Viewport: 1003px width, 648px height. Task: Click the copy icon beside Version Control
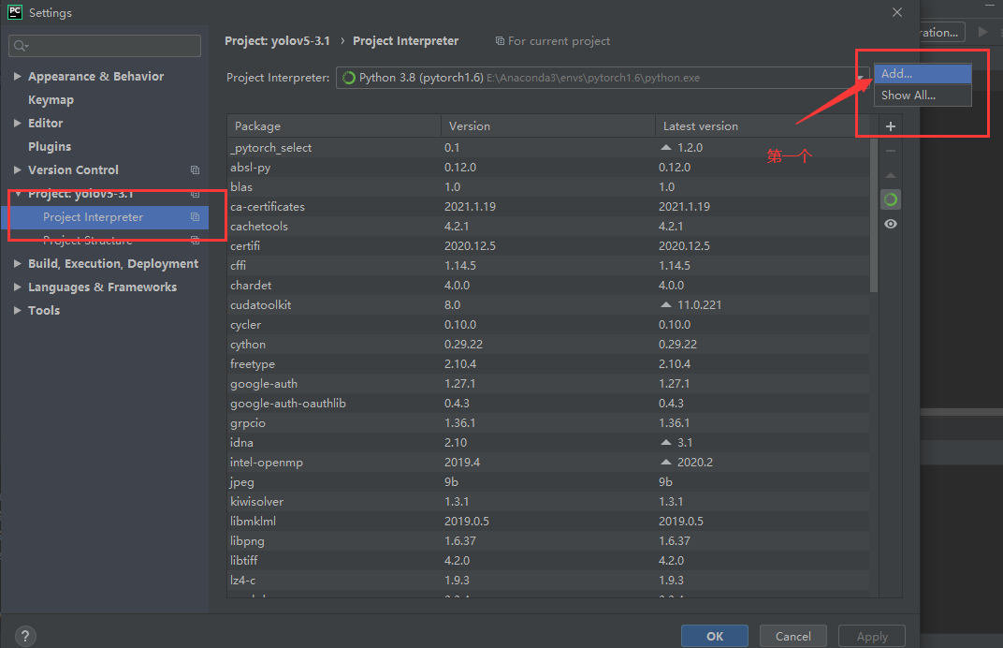tap(196, 169)
